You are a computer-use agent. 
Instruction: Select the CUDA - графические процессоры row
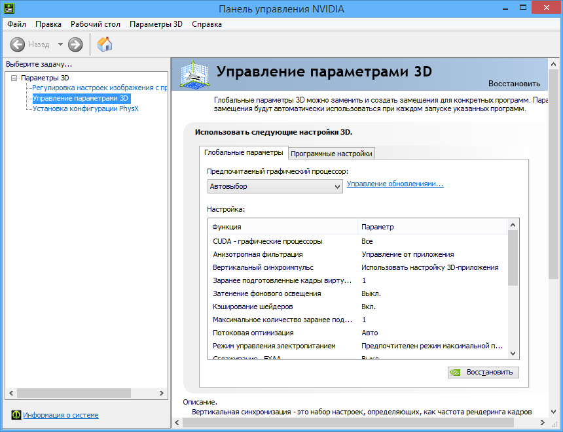coord(357,241)
